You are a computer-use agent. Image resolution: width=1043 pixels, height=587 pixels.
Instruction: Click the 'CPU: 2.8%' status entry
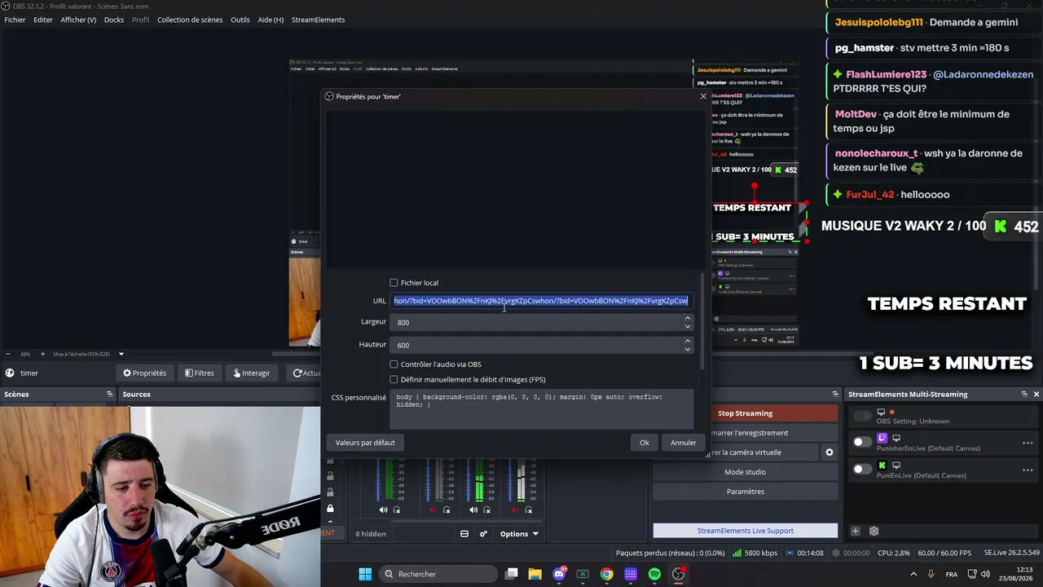[892, 553]
